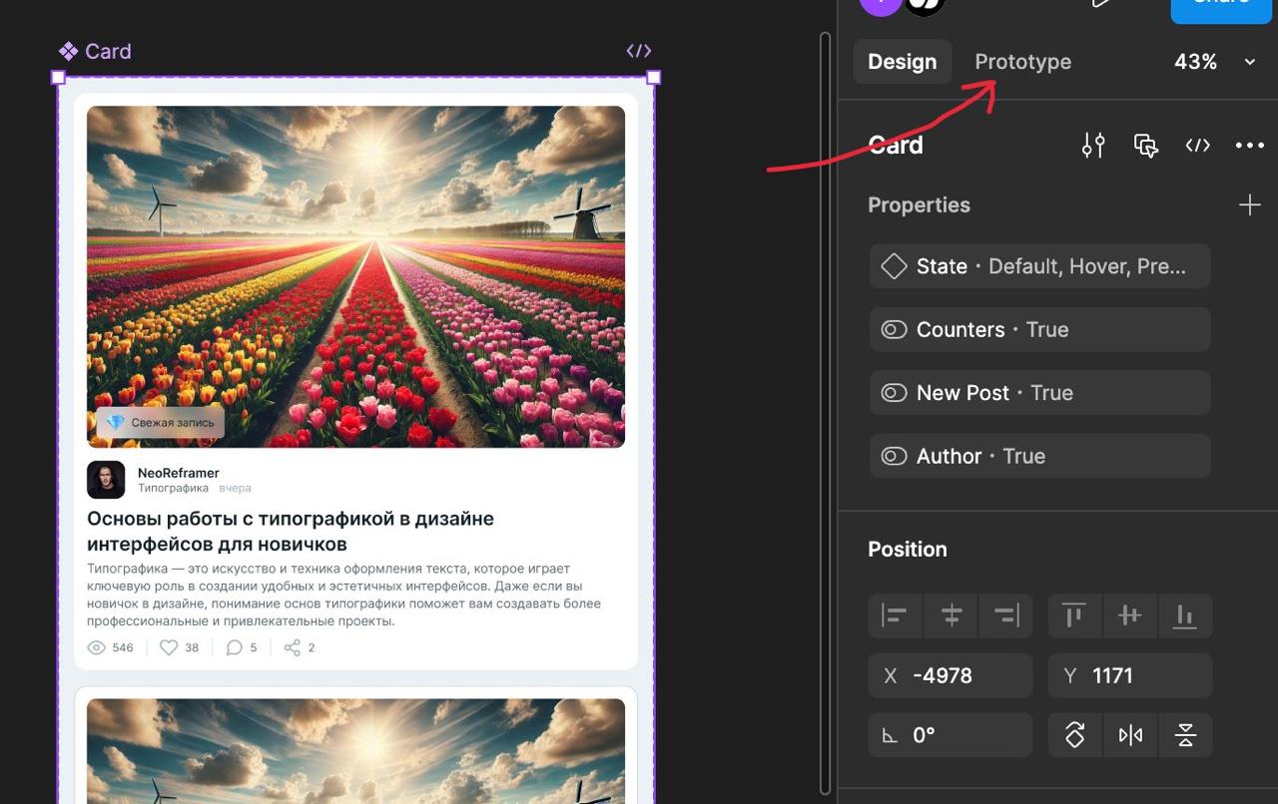Select the Counters boolean property
This screenshot has width=1278, height=804.
point(1039,330)
